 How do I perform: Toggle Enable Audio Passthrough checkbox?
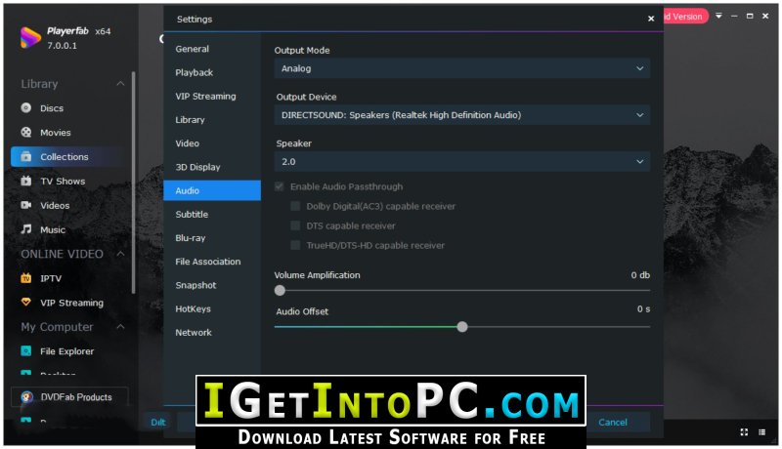coord(281,186)
